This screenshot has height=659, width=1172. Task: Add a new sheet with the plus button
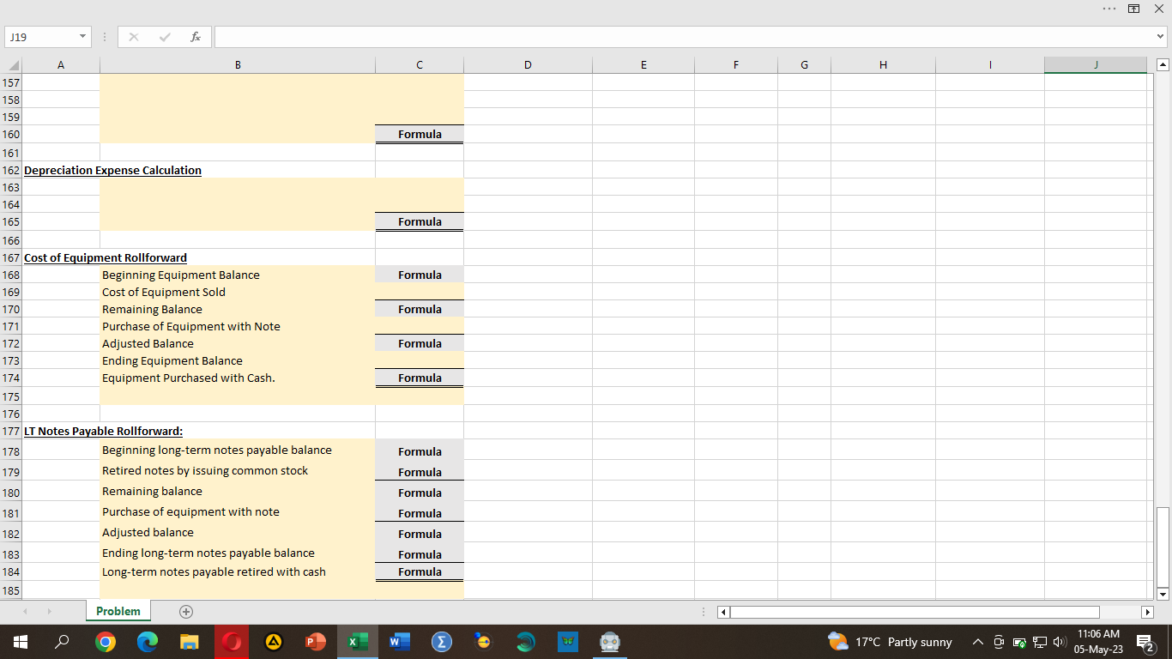(185, 612)
